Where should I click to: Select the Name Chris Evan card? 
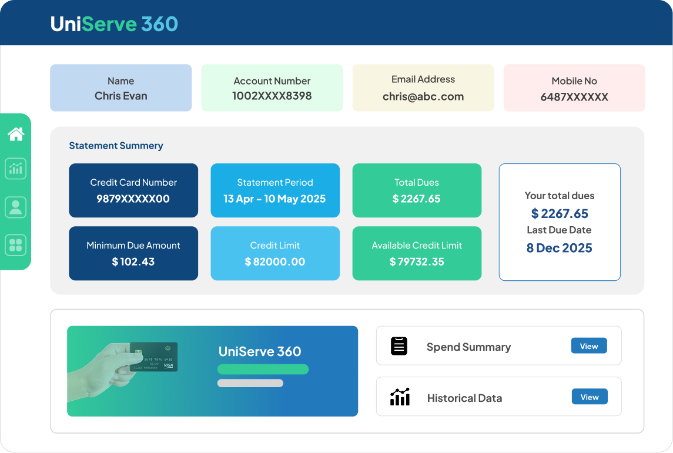(121, 88)
